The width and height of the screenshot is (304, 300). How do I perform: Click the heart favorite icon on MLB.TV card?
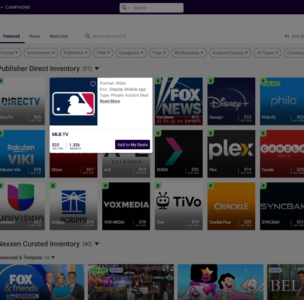click(x=93, y=84)
